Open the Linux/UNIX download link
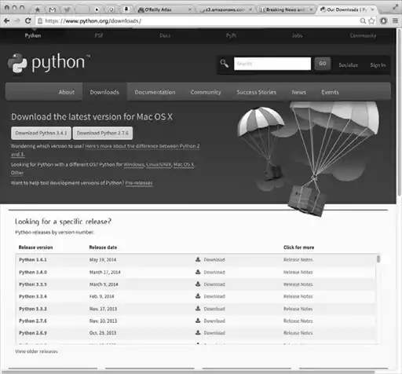This screenshot has width=402, height=374. [x=159, y=165]
